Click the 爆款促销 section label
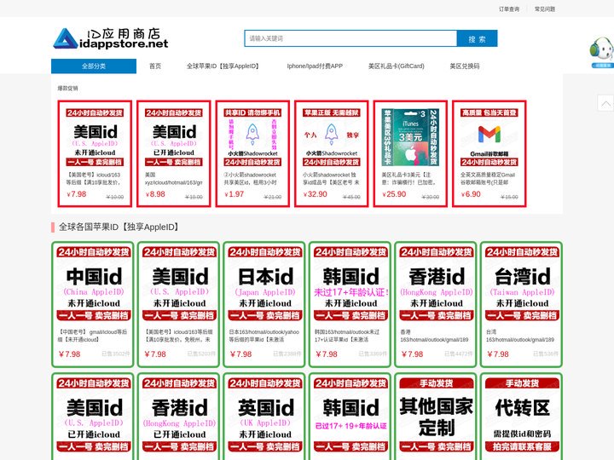The width and height of the screenshot is (614, 460). (67, 89)
